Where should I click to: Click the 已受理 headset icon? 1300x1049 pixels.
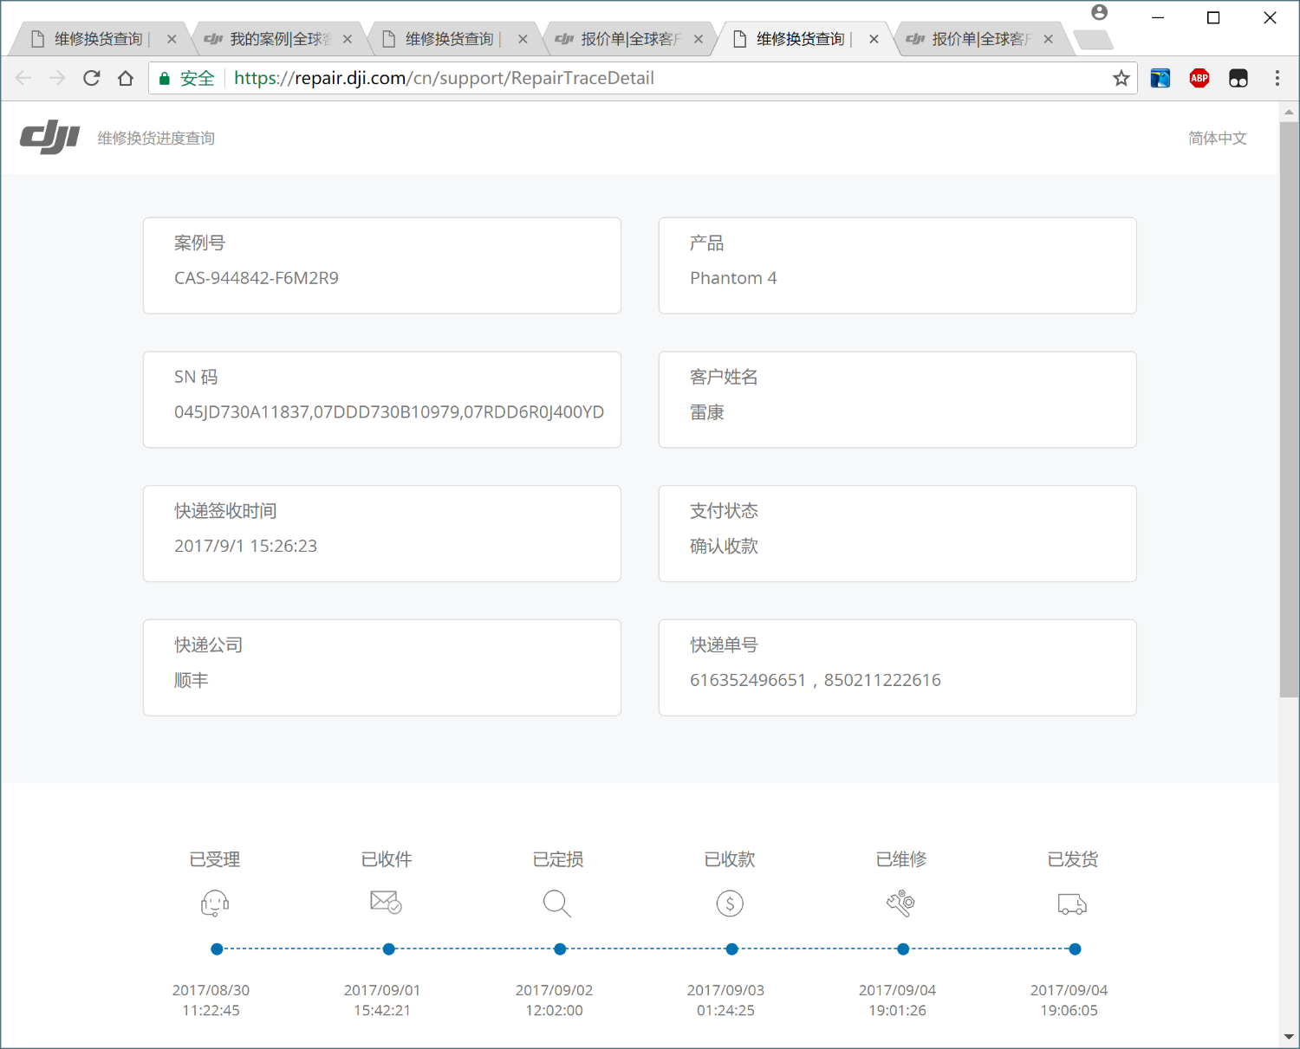coord(215,903)
